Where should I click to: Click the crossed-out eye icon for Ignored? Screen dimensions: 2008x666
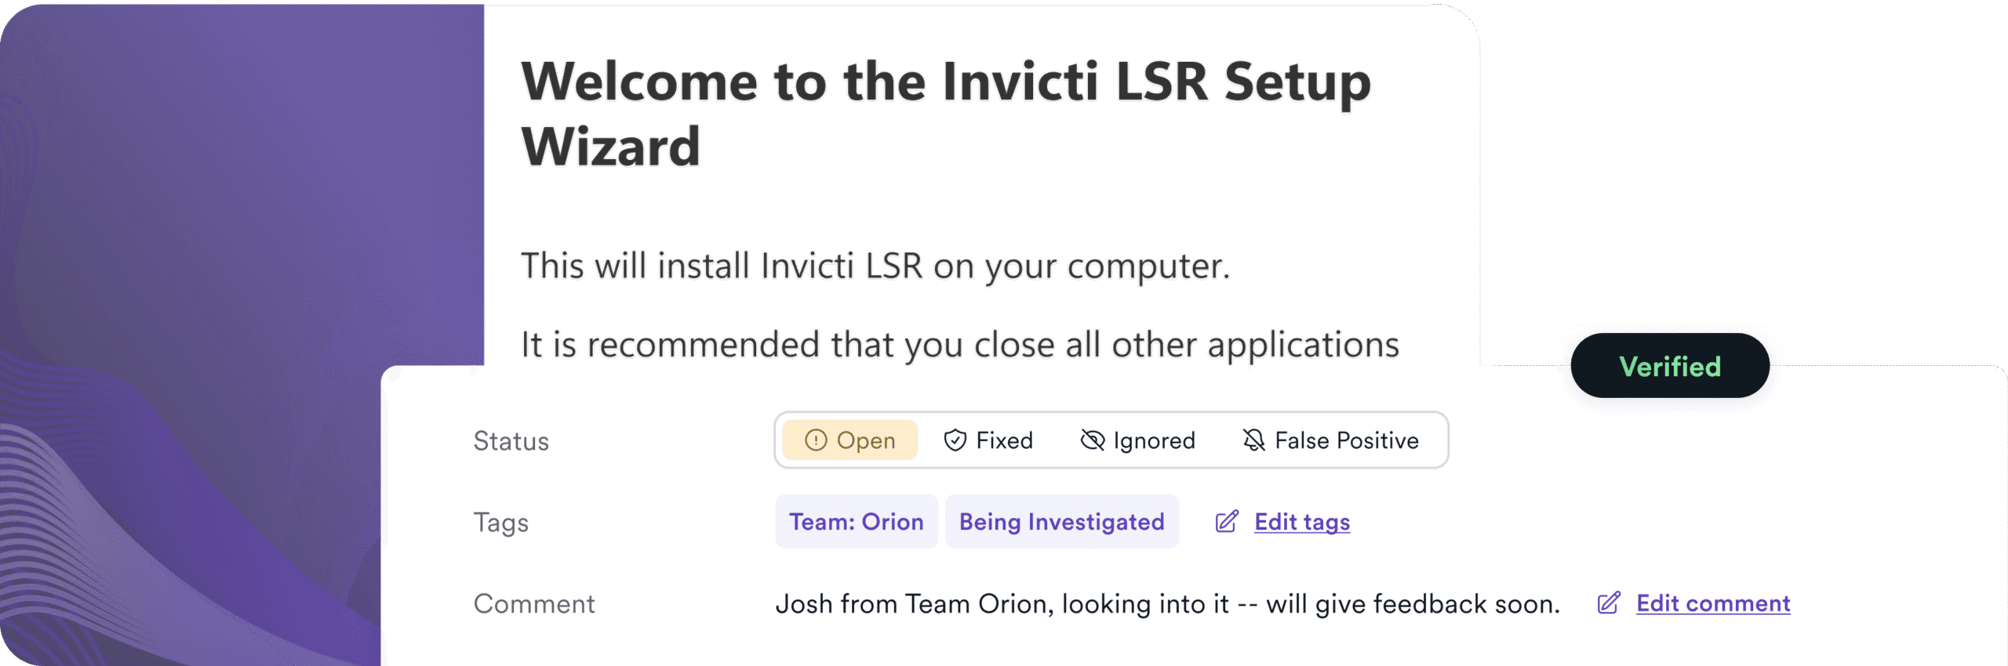[x=1092, y=440]
